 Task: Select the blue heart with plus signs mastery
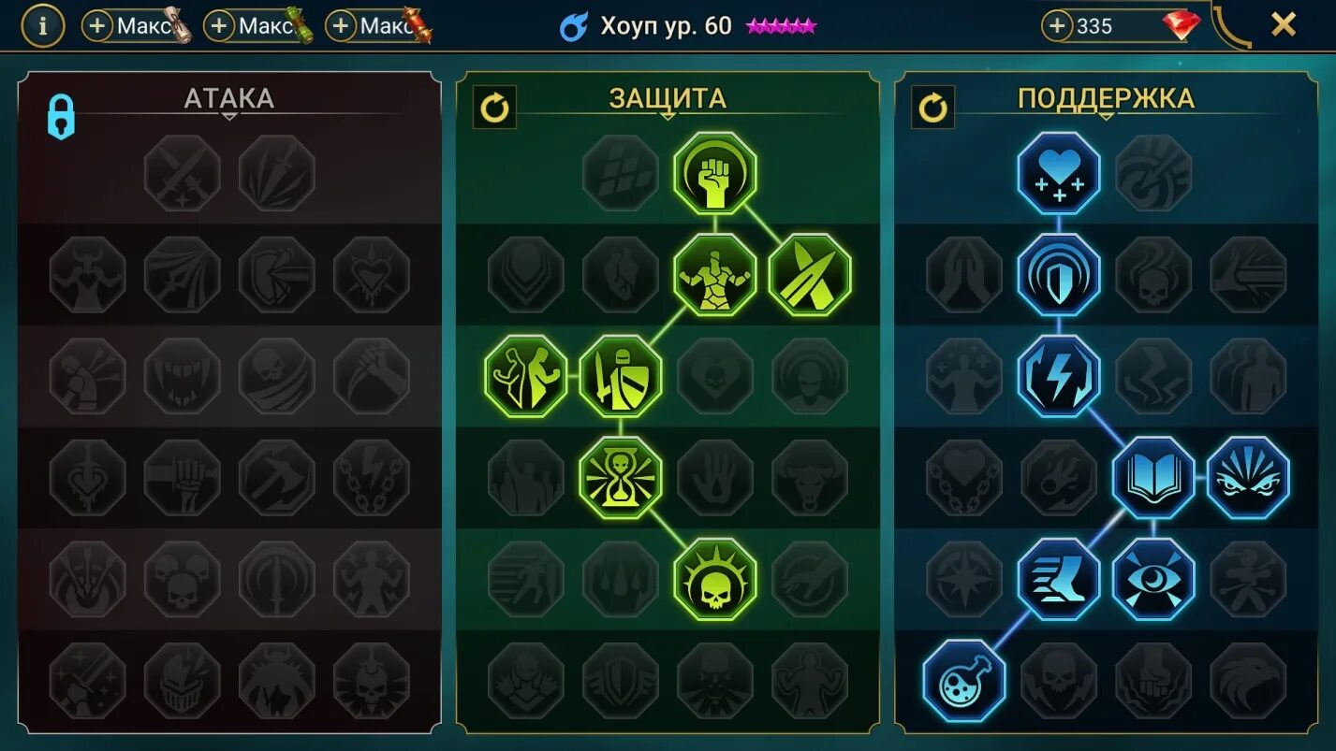[1059, 173]
